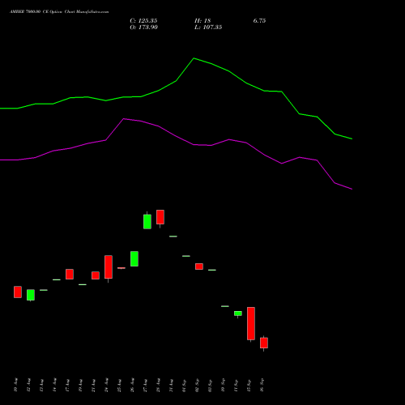The height and width of the screenshot is (405, 405).
Task: Click the last red candlestick for 16 Sep
Action: coord(264,343)
